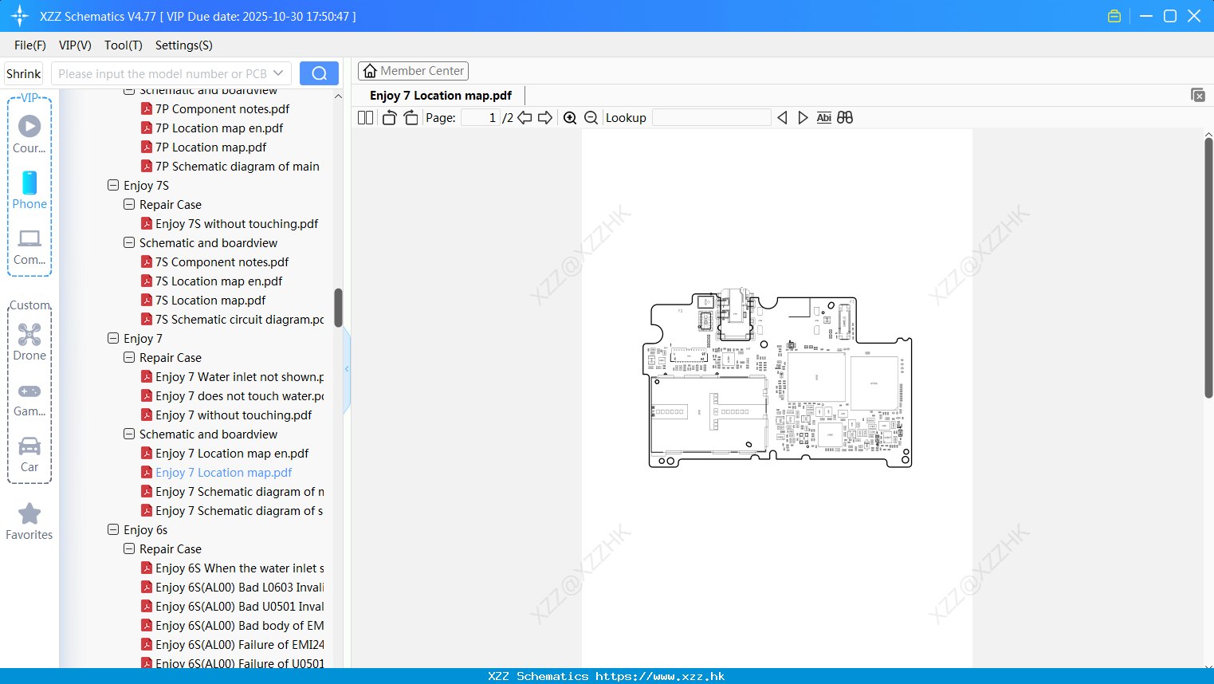The image size is (1214, 684).
Task: Click the page number field
Action: pos(481,118)
